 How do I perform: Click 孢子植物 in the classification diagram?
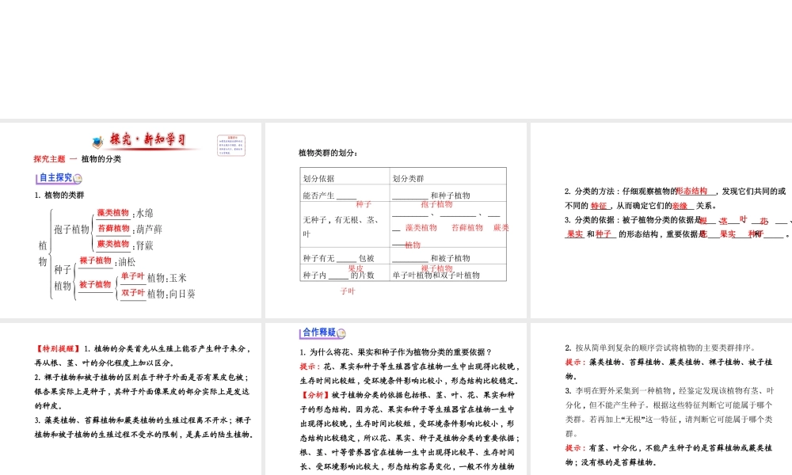72,229
